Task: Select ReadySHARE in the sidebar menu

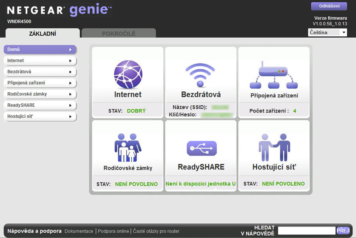Action: coord(40,105)
